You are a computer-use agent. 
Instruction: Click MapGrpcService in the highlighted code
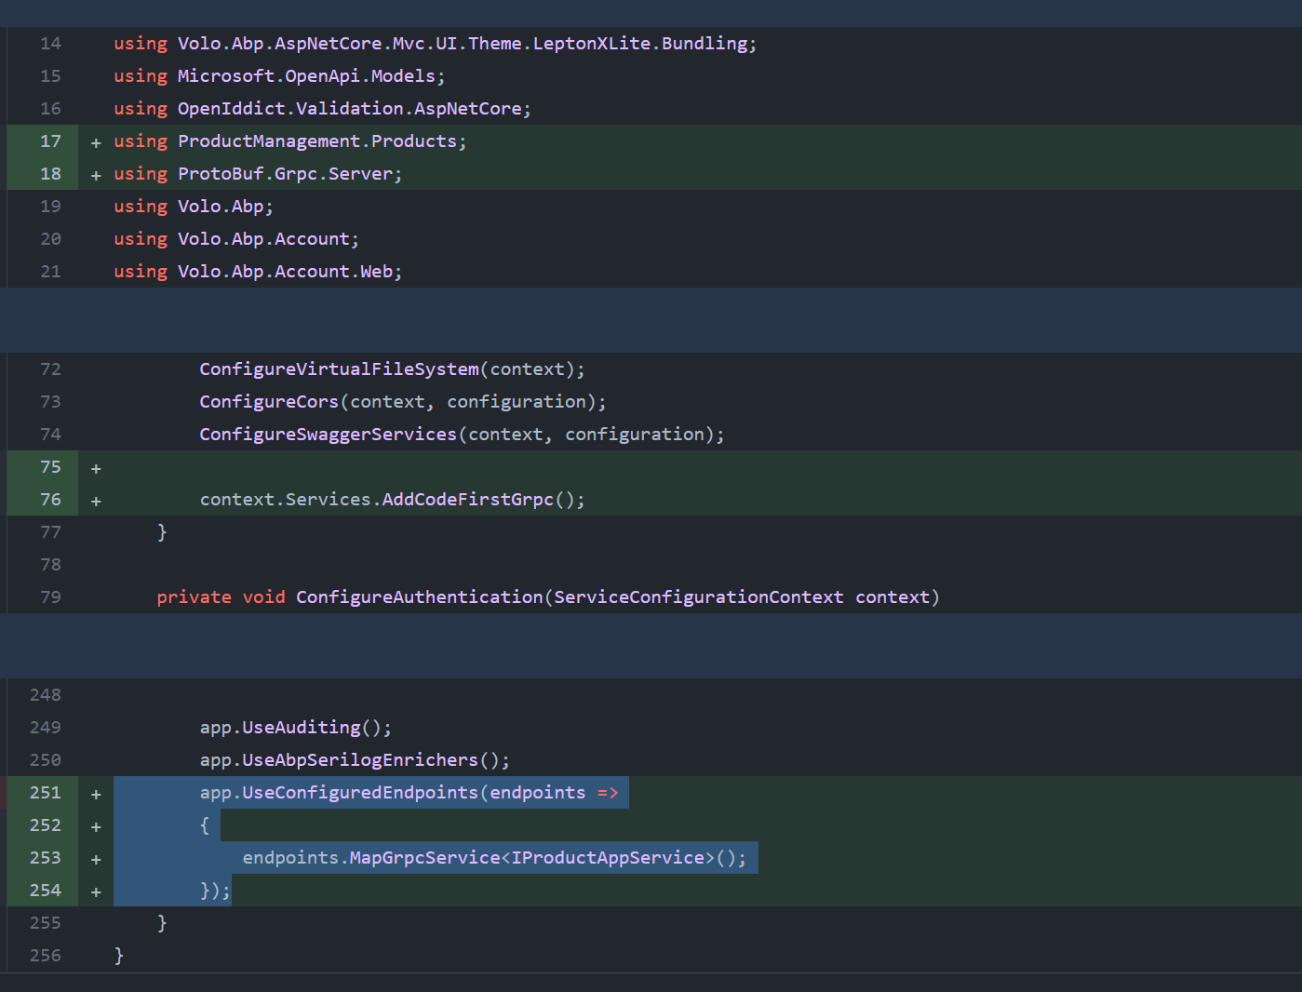(x=424, y=858)
